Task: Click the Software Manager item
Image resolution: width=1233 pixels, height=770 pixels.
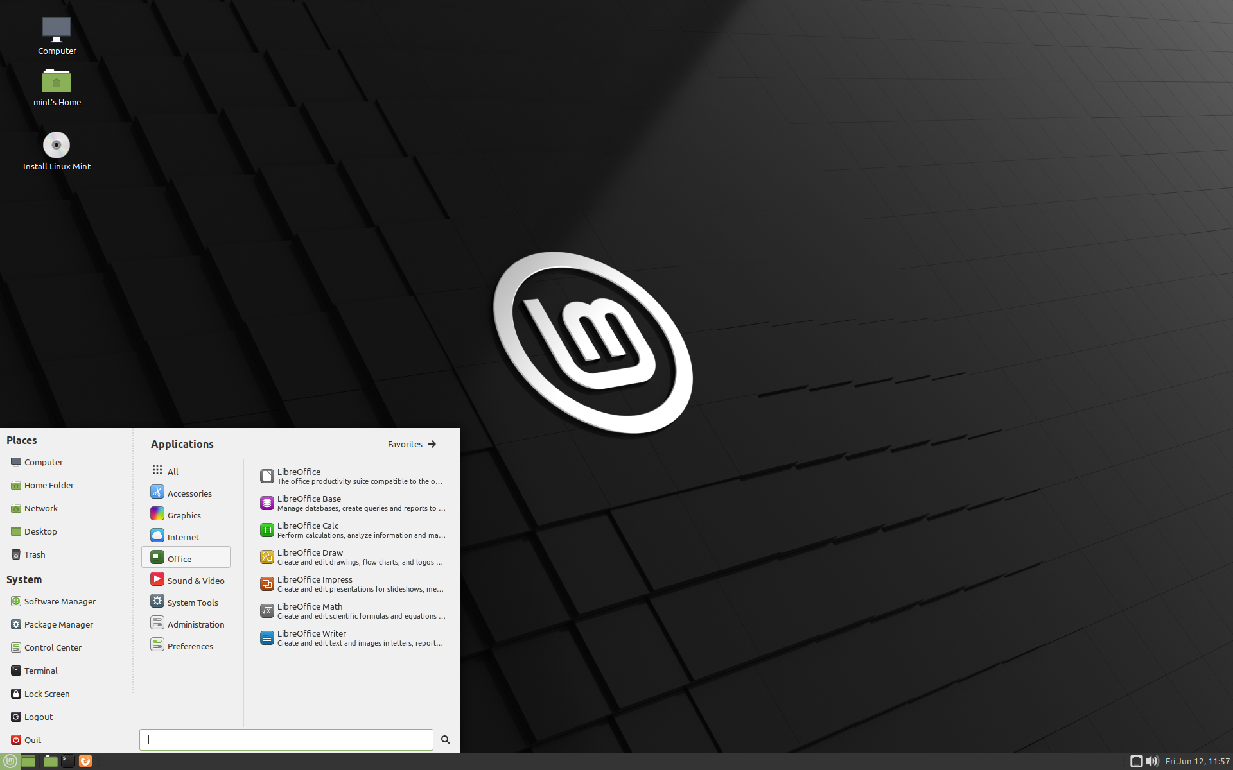Action: click(60, 601)
